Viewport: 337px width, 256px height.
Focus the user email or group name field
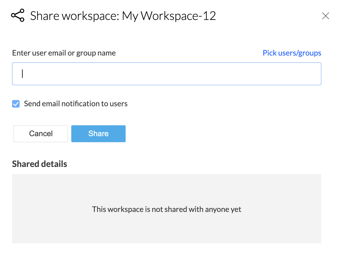click(x=166, y=74)
